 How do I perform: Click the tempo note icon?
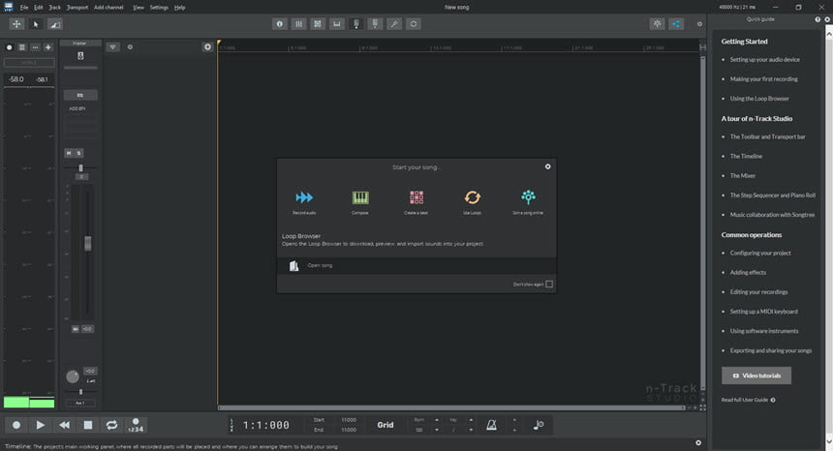[539, 425]
